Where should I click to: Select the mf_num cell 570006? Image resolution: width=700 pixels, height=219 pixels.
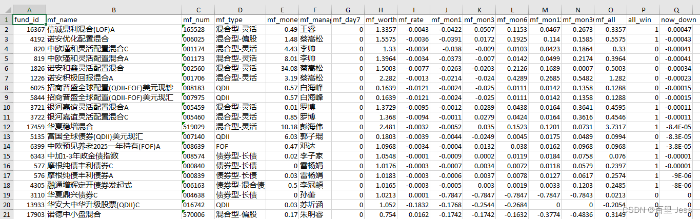(198, 214)
